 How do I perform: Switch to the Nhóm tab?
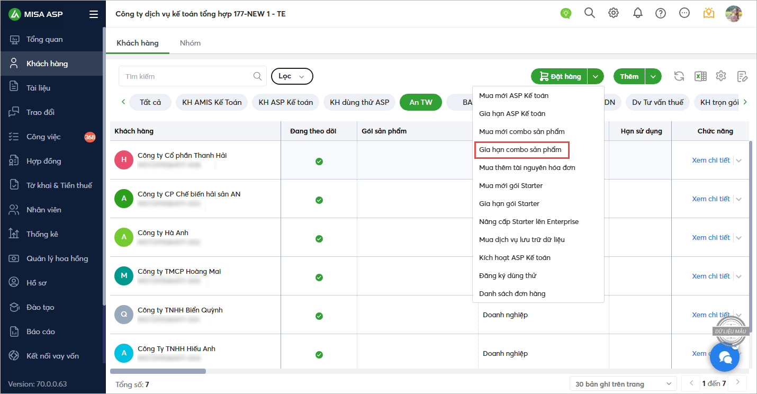190,43
